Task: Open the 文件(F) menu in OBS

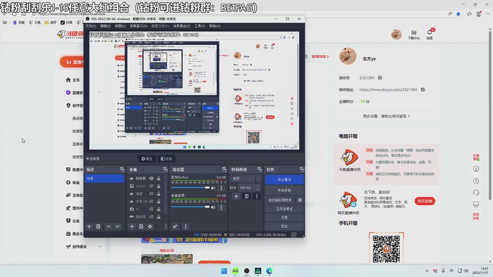Action: [91, 26]
